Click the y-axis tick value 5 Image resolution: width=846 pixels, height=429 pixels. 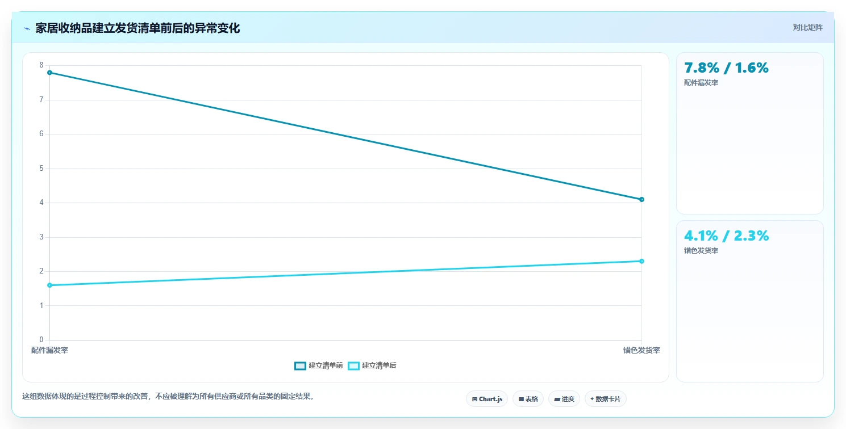[41, 169]
